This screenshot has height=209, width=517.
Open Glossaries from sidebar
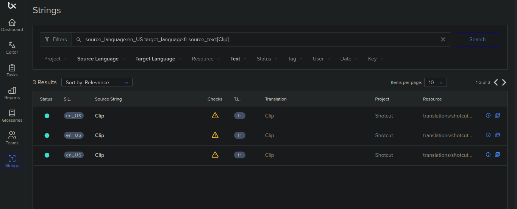tap(12, 116)
